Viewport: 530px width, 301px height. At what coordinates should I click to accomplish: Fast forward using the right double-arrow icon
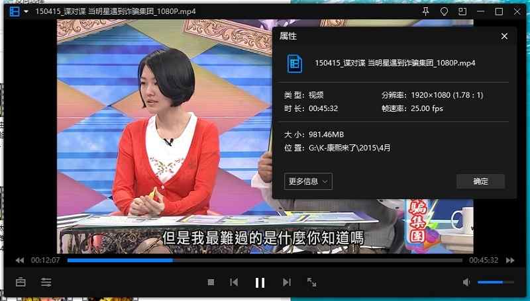coord(510,261)
